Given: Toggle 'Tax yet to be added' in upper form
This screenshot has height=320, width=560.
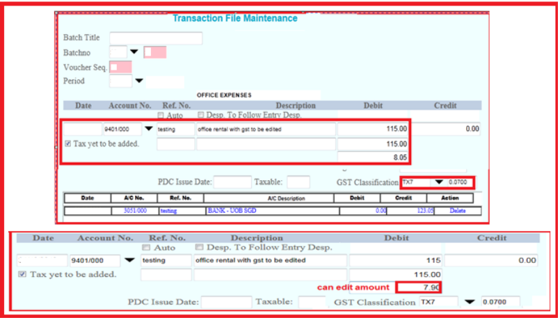Looking at the screenshot, I should (x=67, y=144).
